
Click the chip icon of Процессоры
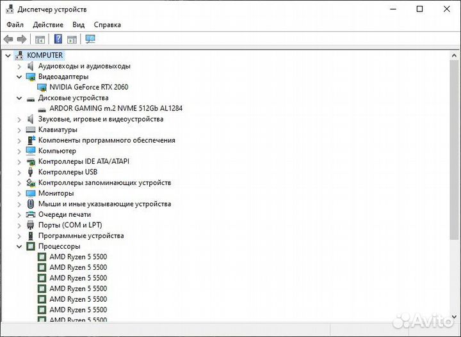[31, 246]
